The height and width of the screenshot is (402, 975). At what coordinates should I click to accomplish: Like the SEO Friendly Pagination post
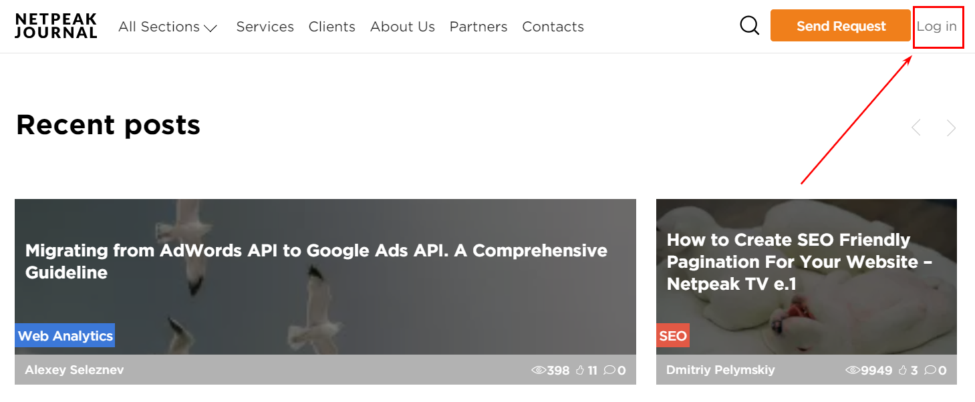point(902,370)
